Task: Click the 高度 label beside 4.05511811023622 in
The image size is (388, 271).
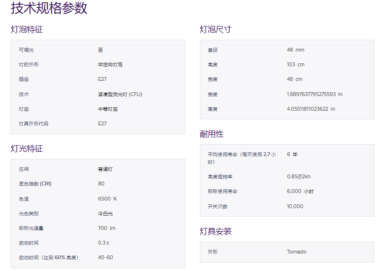Action: coord(213,109)
